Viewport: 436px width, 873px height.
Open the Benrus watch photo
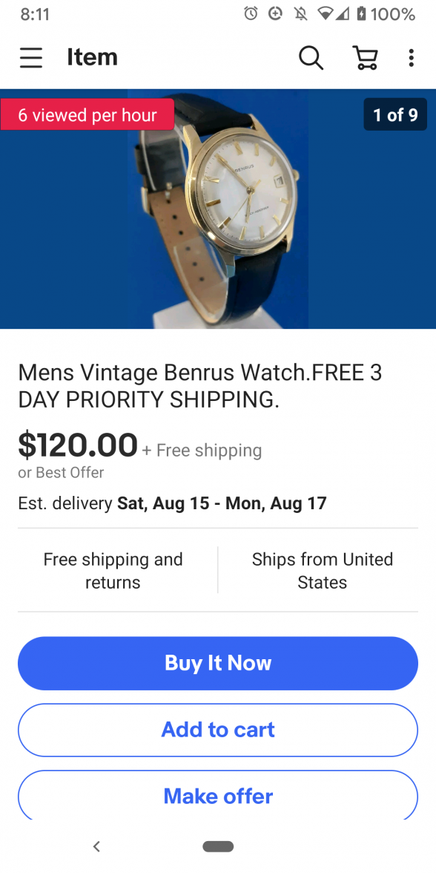[x=218, y=209]
